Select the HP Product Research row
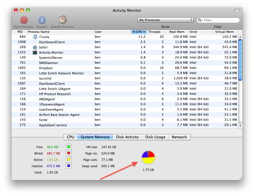 click(125, 94)
